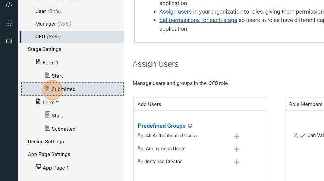Follow the Assign users link
324x181 pixels.
(175, 12)
